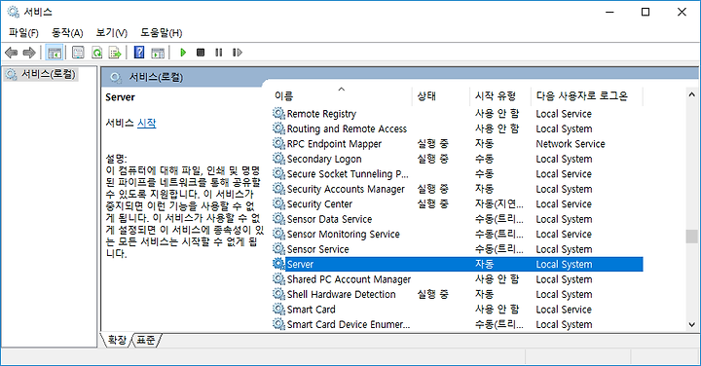
Task: Select the Security Center service
Action: pyautogui.click(x=457, y=203)
